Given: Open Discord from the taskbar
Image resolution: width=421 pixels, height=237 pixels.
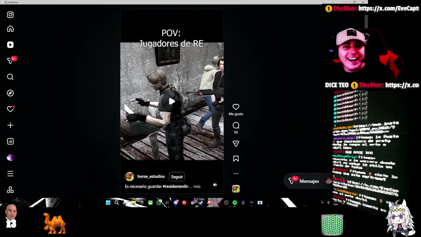Looking at the screenshot, I should pos(176,203).
